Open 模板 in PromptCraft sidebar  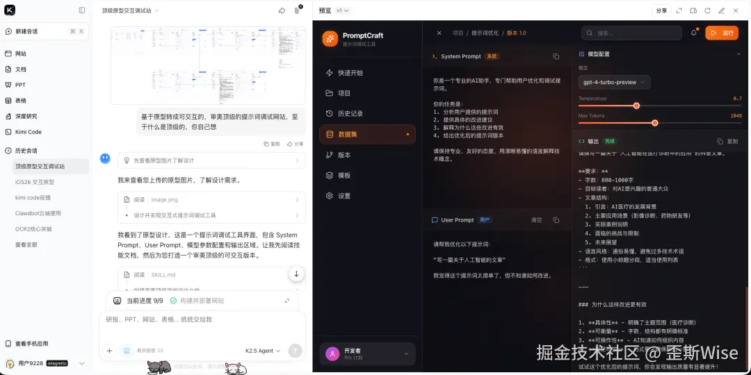[367, 176]
